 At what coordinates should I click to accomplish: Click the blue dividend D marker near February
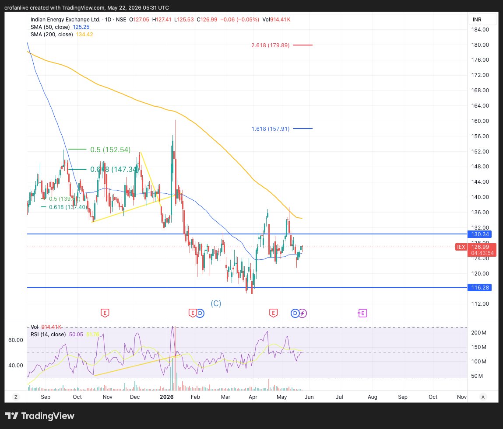[200, 313]
